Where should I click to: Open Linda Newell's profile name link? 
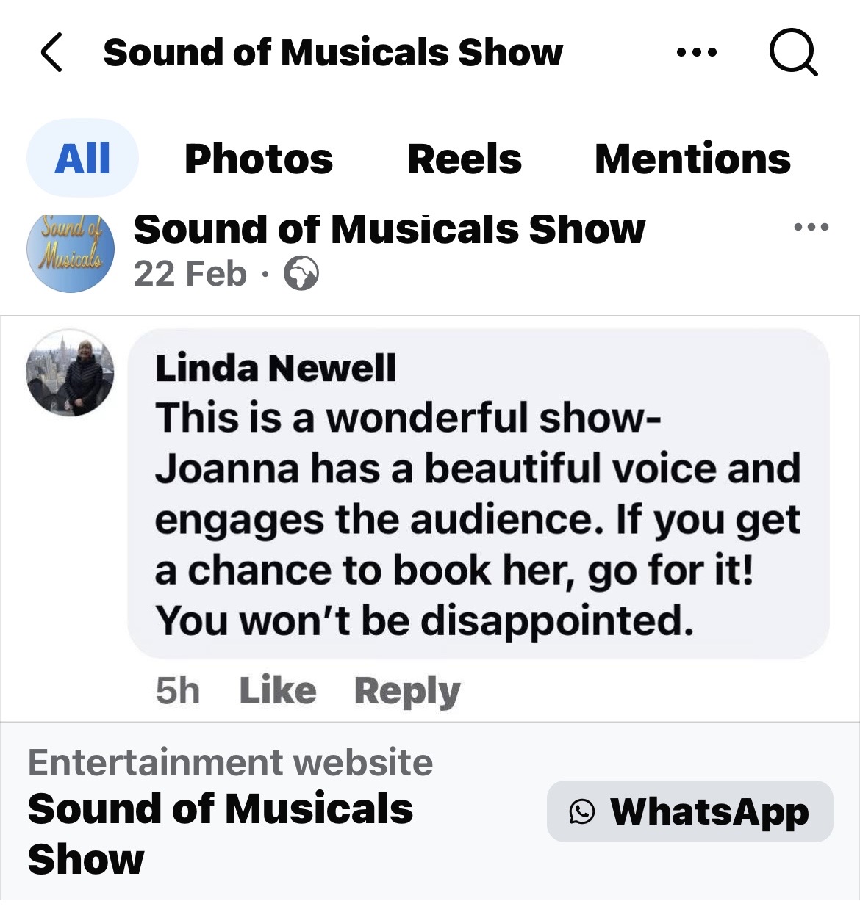click(x=276, y=368)
